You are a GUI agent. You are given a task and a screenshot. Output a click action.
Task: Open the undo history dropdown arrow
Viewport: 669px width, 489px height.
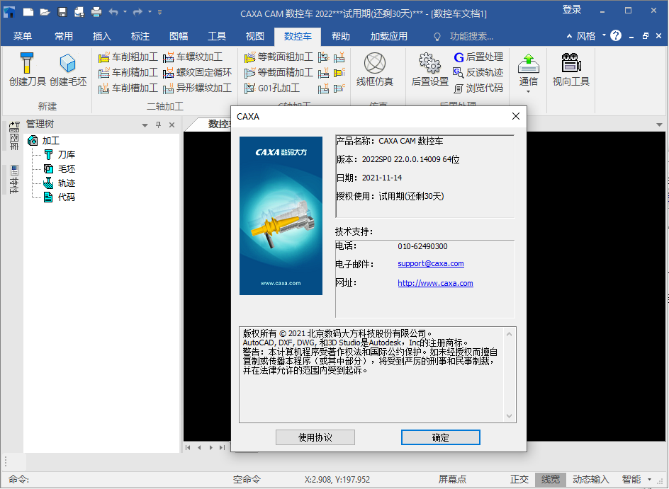[x=125, y=12]
